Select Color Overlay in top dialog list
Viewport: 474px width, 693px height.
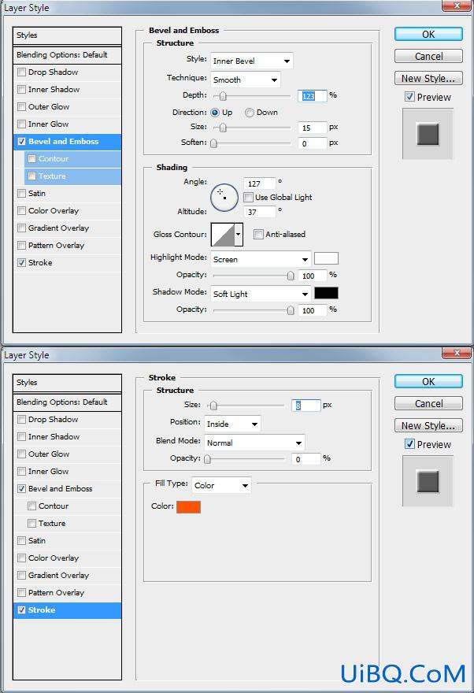point(67,210)
